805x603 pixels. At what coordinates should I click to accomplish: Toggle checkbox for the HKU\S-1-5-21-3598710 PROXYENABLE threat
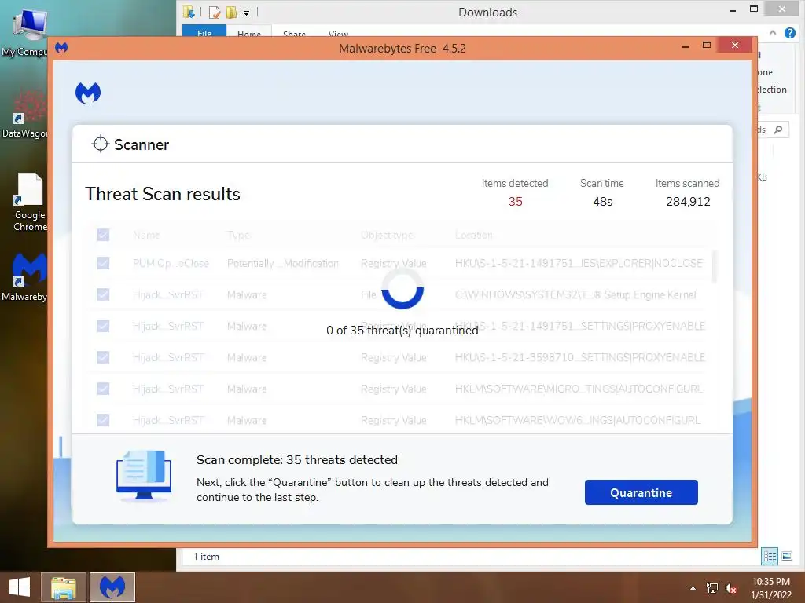coord(103,357)
